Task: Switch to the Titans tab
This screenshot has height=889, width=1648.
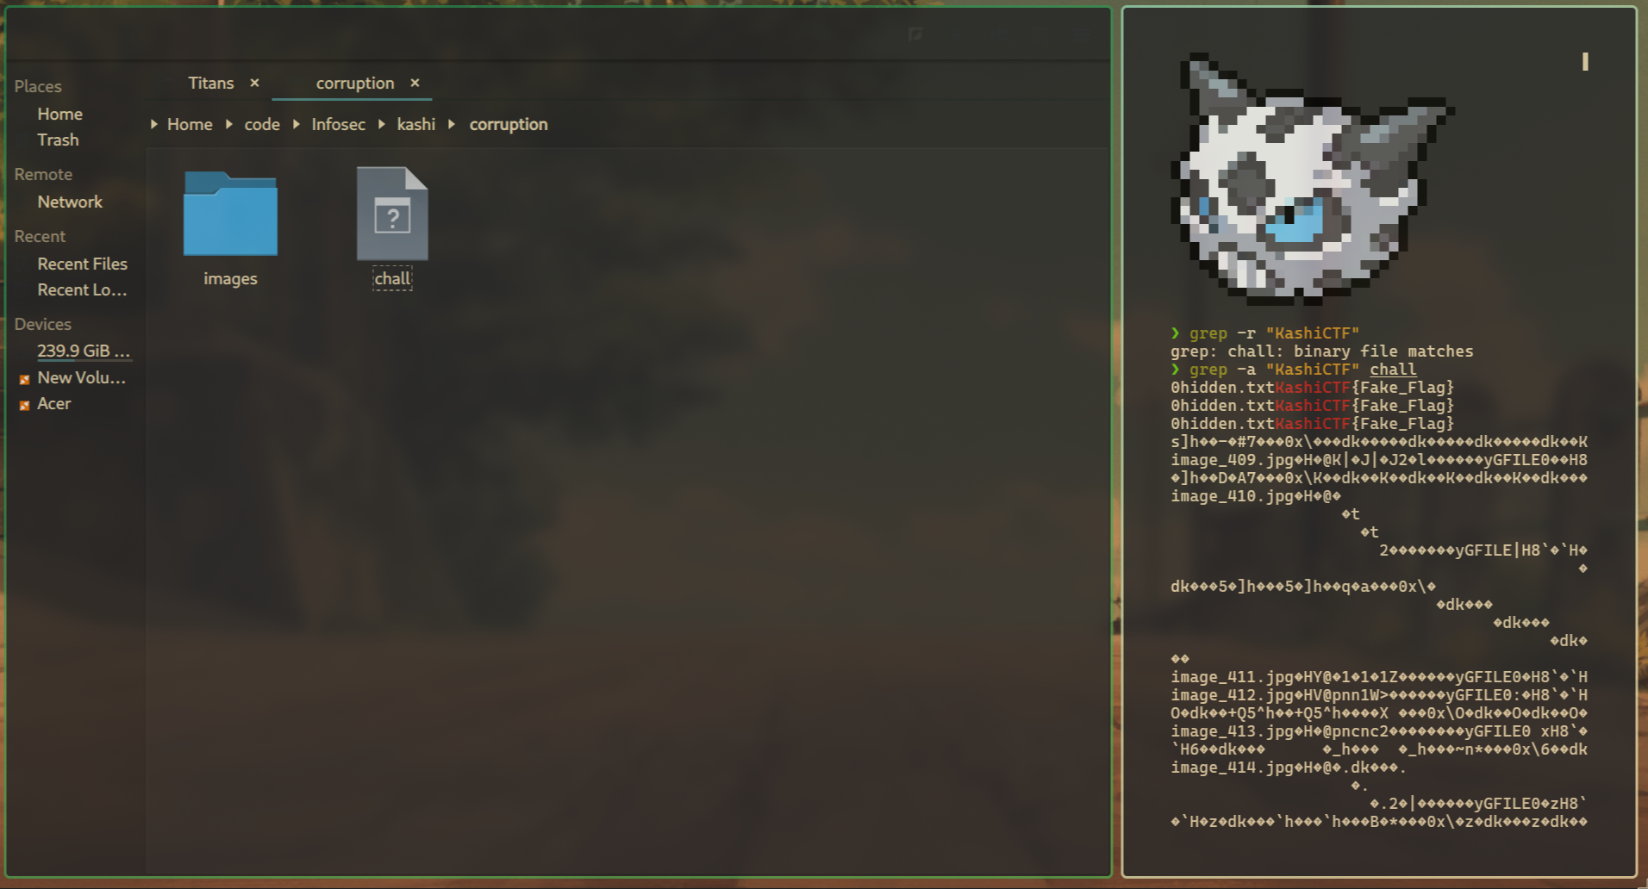Action: tap(211, 83)
